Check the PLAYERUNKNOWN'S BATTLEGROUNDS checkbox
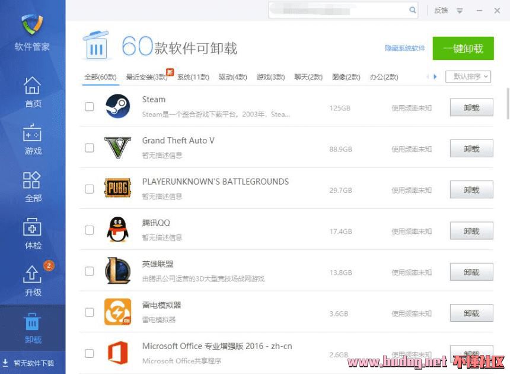510x374 pixels. click(x=90, y=189)
